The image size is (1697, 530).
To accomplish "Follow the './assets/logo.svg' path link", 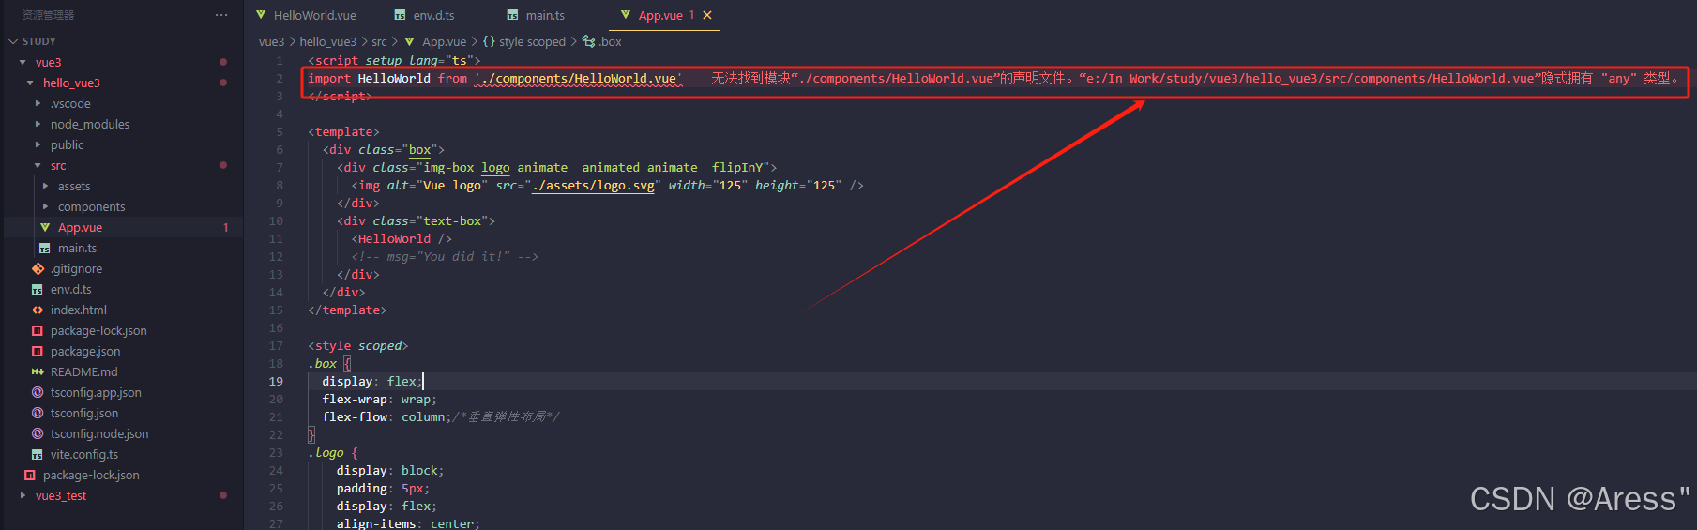I will tap(593, 186).
